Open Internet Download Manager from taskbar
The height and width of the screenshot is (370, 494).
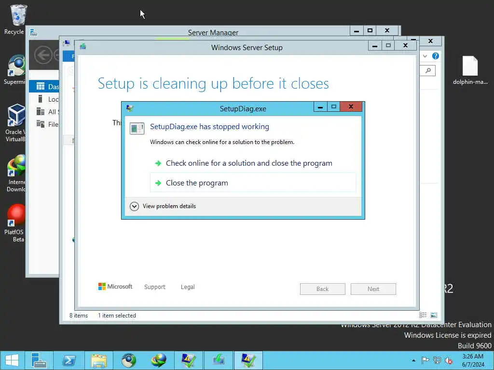tap(158, 360)
